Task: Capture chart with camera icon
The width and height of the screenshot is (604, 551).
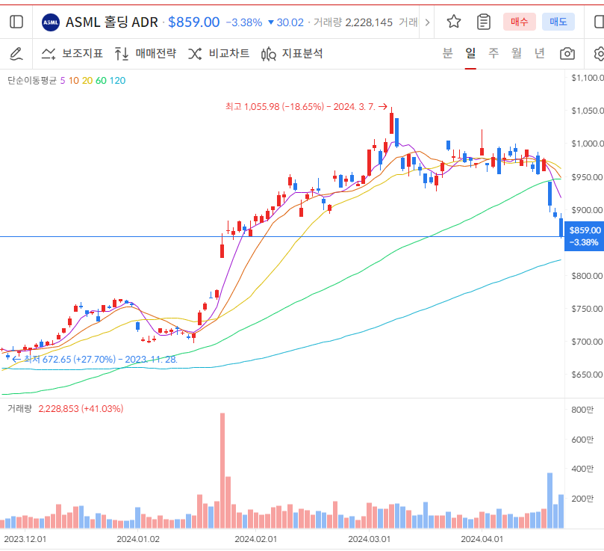Action: (567, 54)
